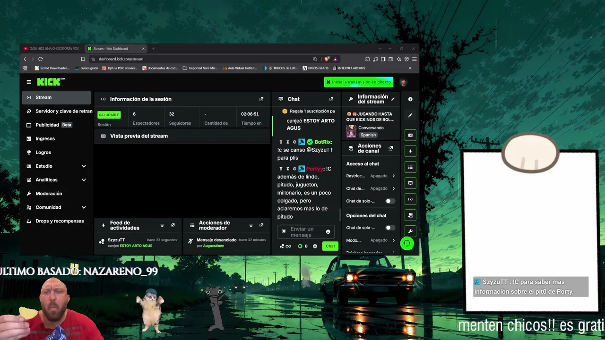
Task: Click the Conversando category thumbnail
Action: pos(351,131)
